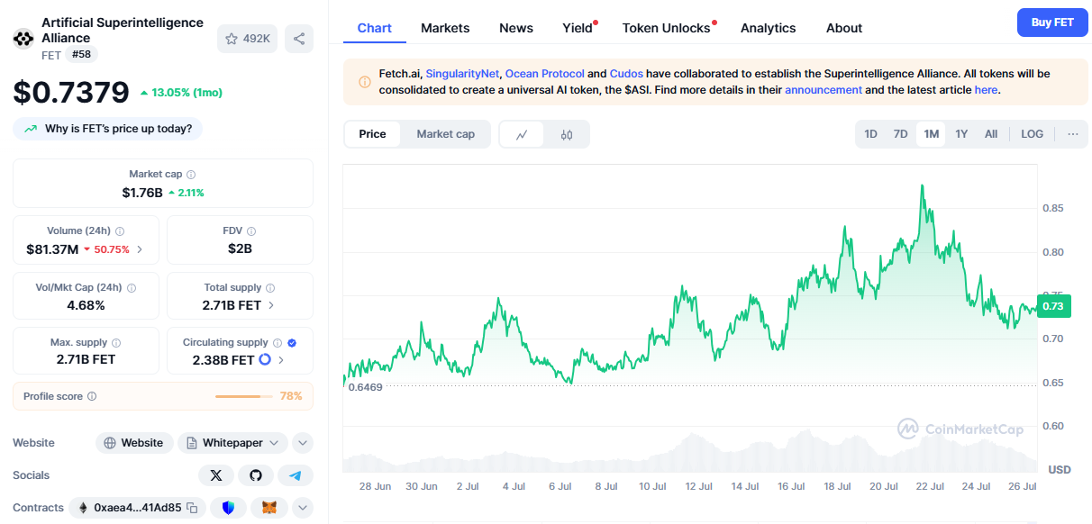
Task: Open the Ocean Protocol link
Action: [544, 74]
